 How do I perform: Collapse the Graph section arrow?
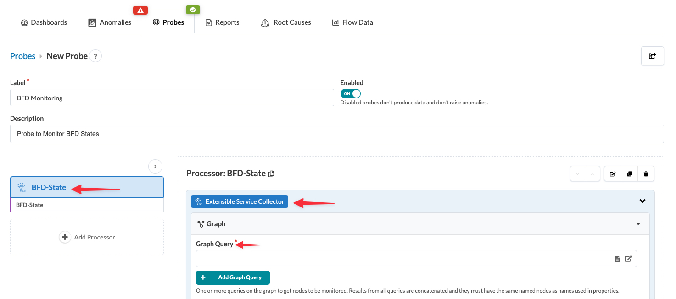[638, 224]
